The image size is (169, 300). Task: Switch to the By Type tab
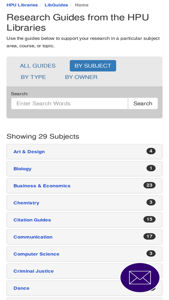tap(33, 77)
